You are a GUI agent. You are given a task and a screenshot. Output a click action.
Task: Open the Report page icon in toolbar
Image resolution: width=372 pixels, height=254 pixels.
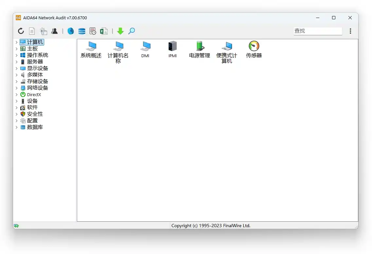(x=32, y=31)
